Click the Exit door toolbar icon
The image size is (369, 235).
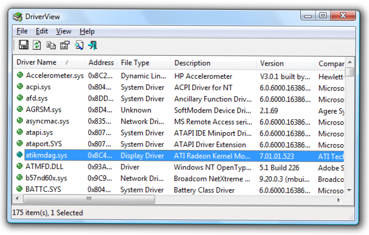point(92,45)
